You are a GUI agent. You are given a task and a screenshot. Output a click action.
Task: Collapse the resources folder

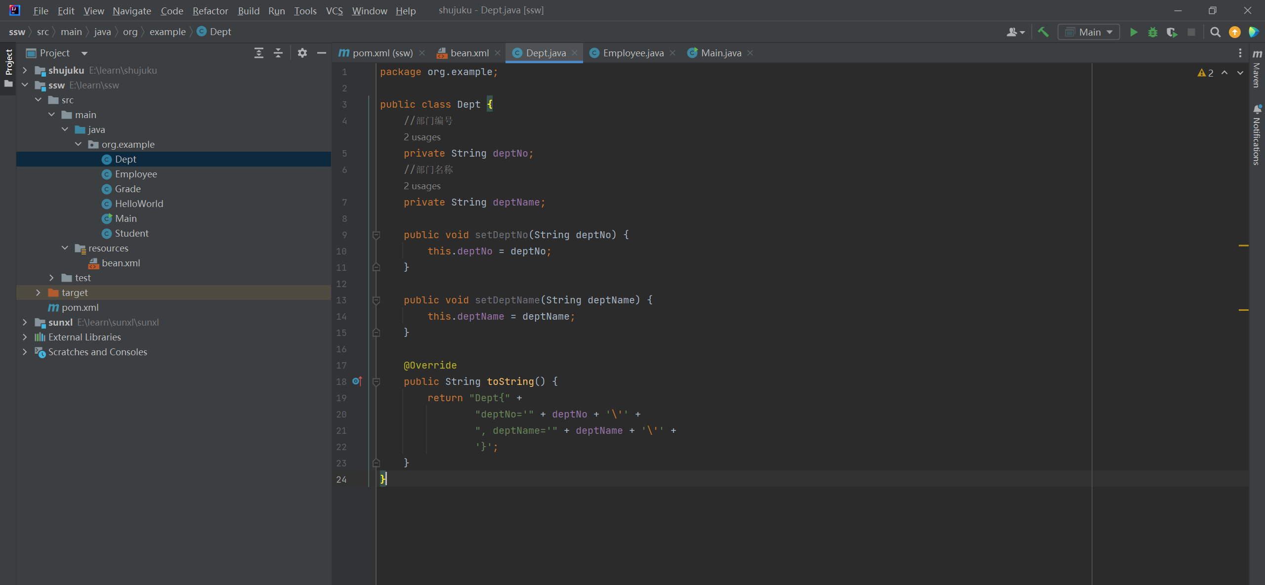(65, 248)
